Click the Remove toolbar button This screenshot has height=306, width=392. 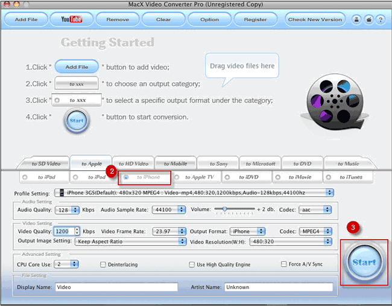point(118,19)
